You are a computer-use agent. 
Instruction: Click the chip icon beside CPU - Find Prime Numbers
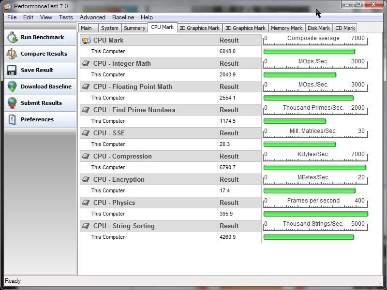[x=86, y=110]
